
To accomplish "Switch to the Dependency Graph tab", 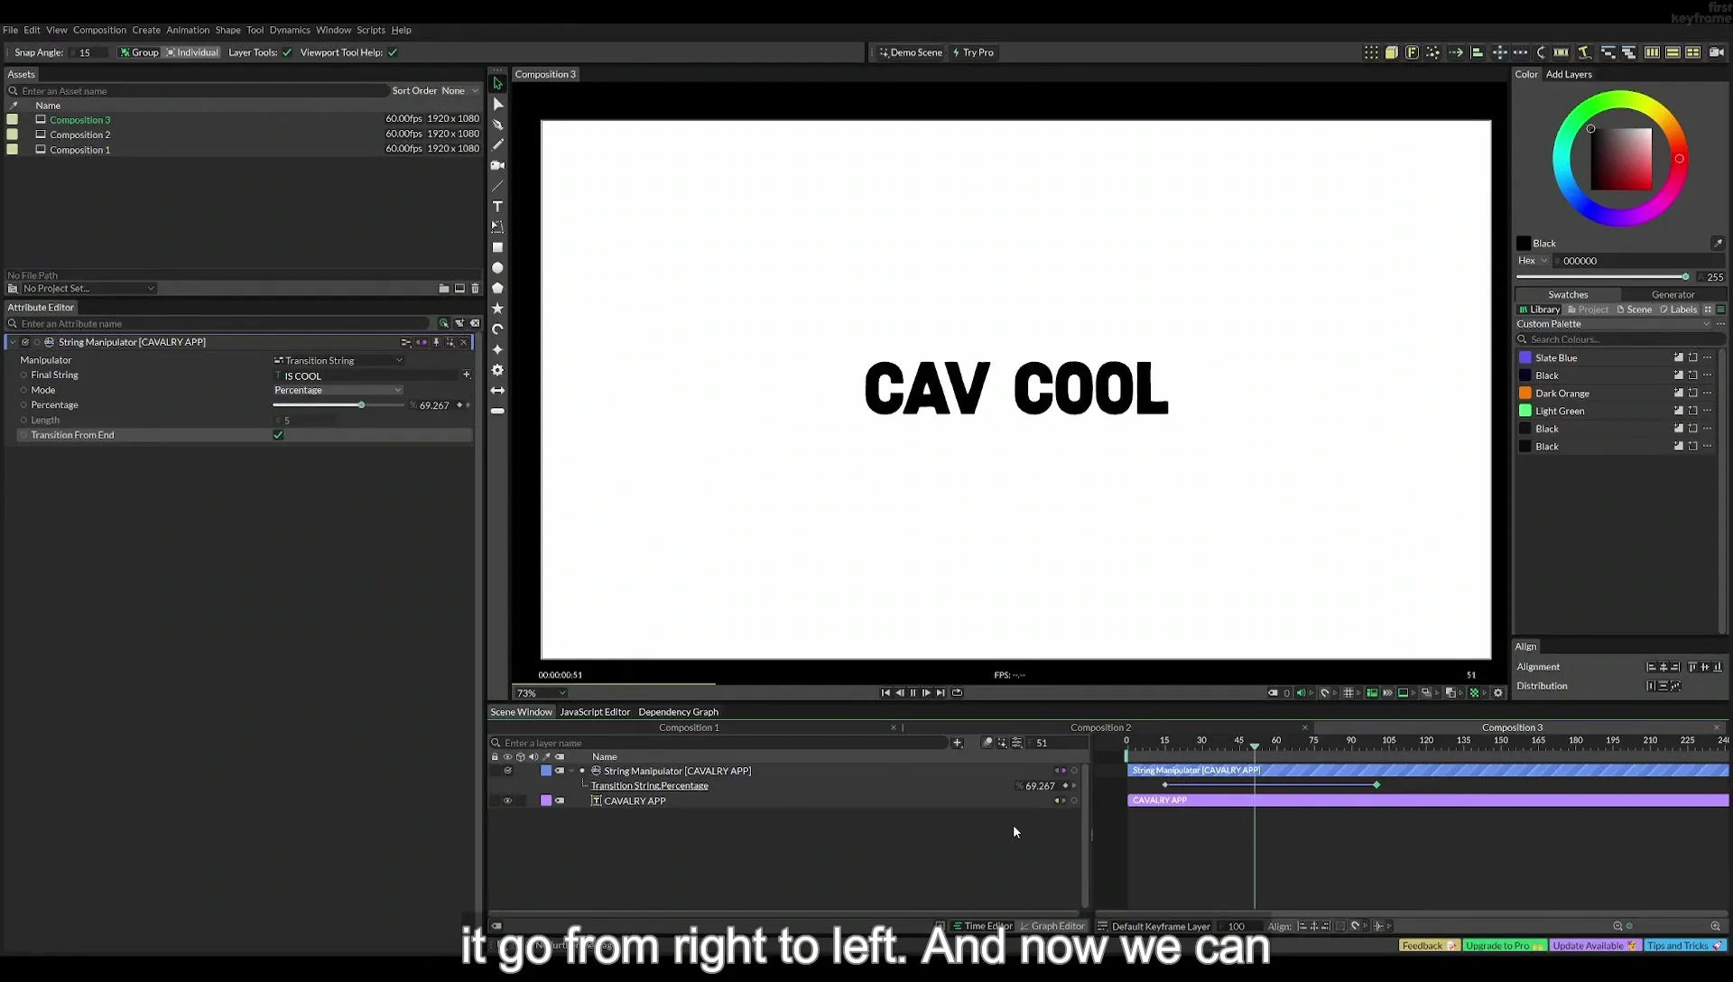I will 678,712.
